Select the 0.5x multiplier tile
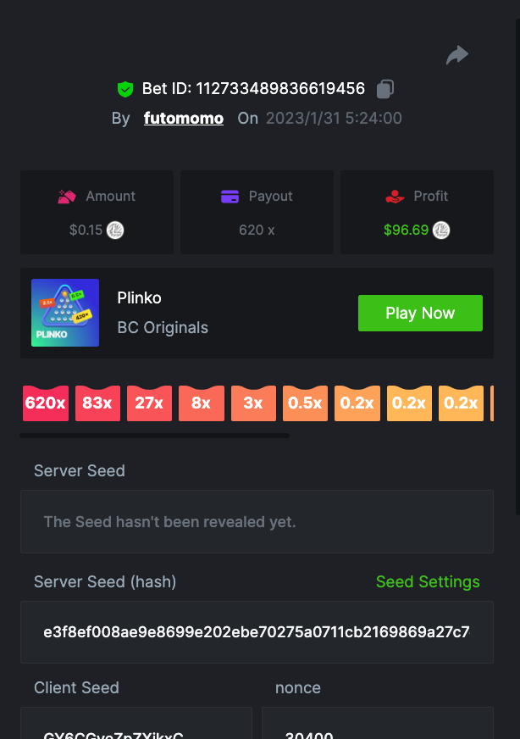The width and height of the screenshot is (520, 739). 305,403
